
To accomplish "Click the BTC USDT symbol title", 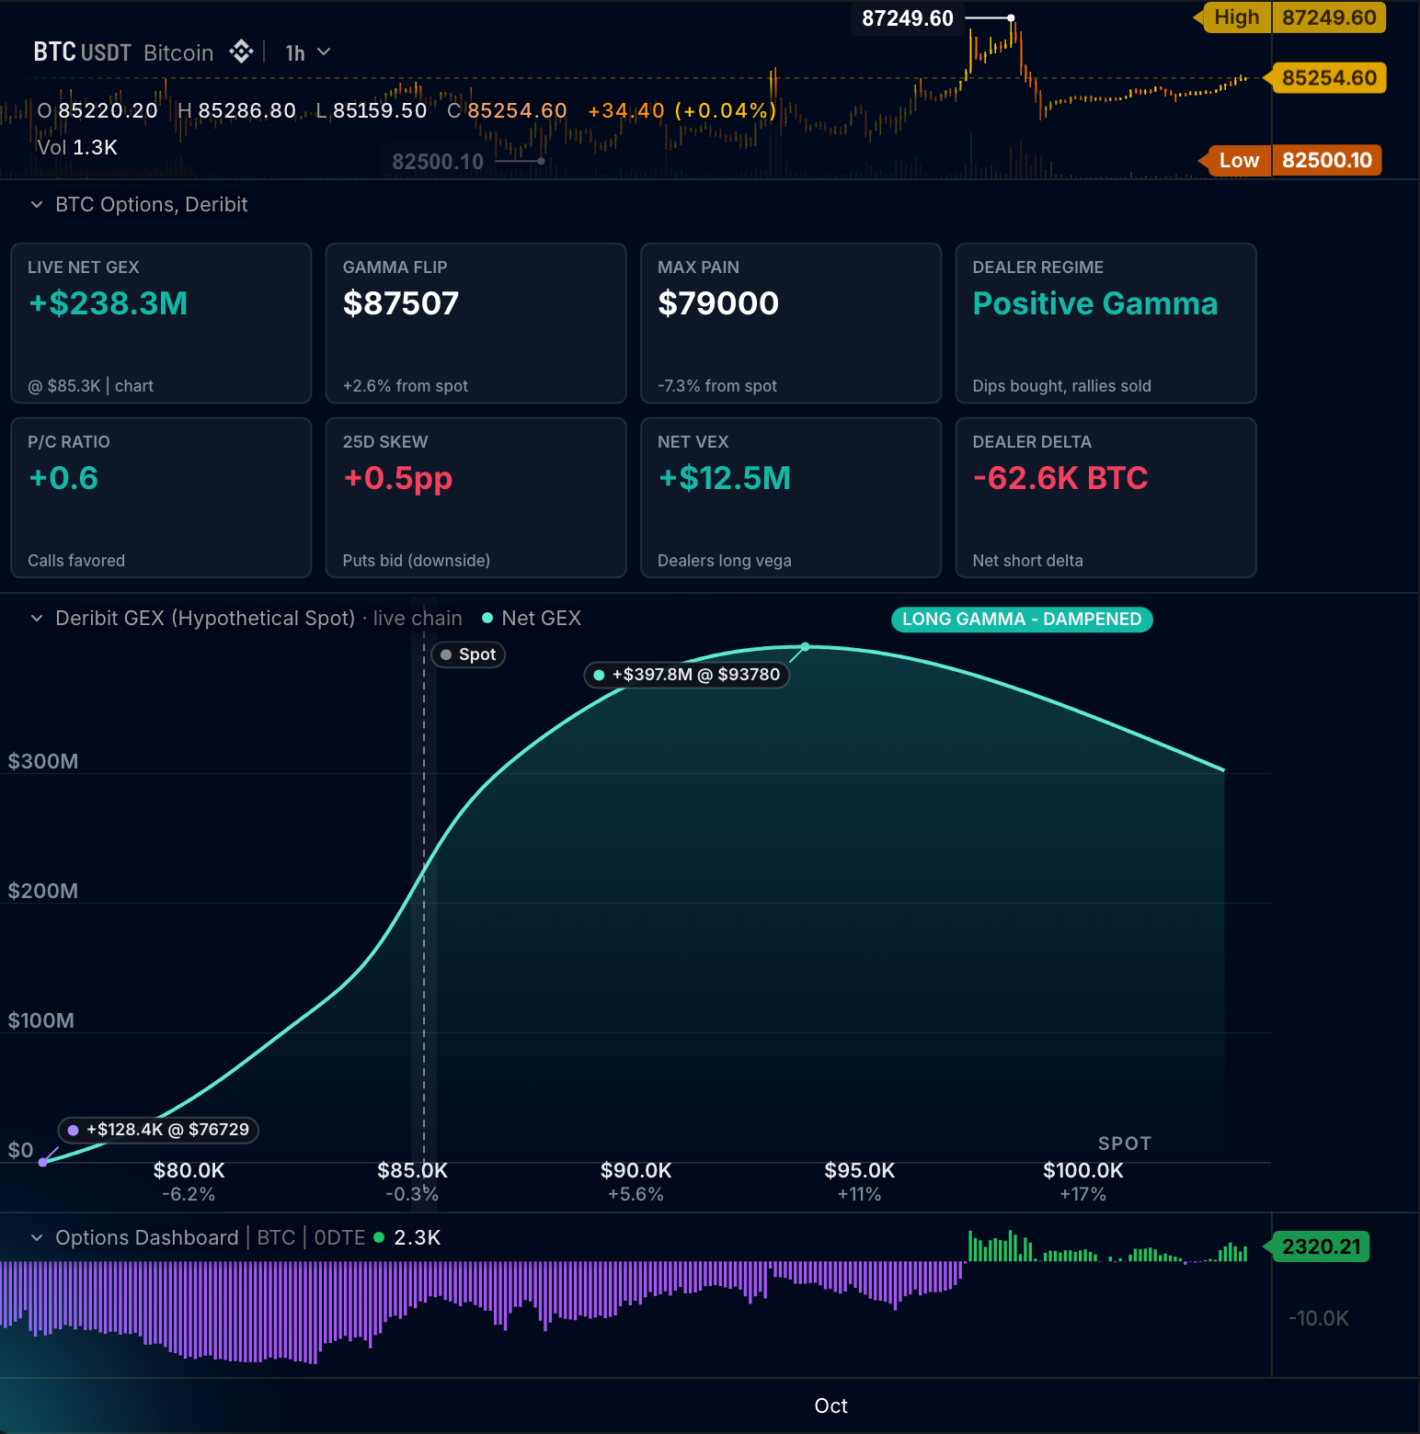I will tap(83, 52).
